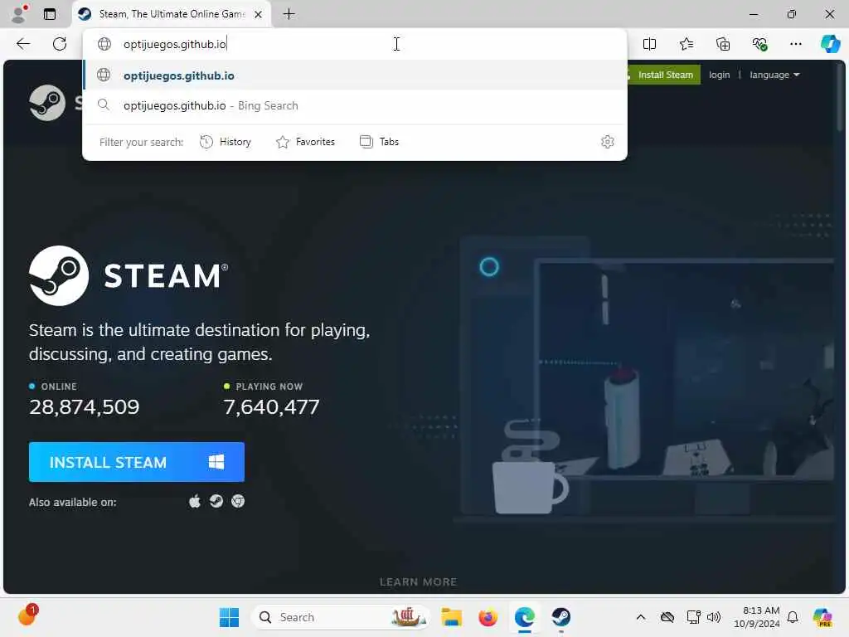Open clock showing 8:13 AM

(756, 617)
